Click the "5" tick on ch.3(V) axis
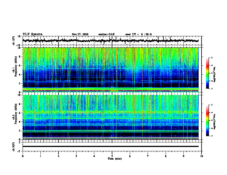 [x=20, y=142]
